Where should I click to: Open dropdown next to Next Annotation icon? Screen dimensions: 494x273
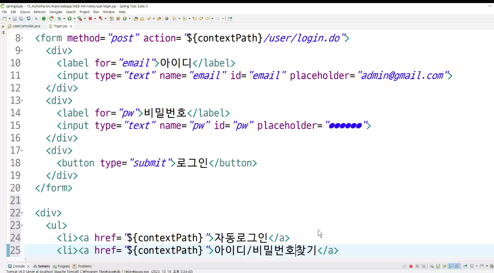179,19
